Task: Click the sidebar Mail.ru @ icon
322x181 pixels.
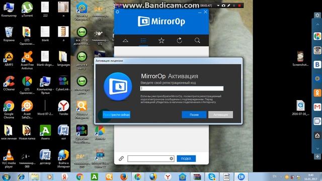Action: 317,78
